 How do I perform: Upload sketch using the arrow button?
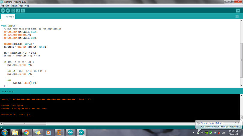point(7,10)
